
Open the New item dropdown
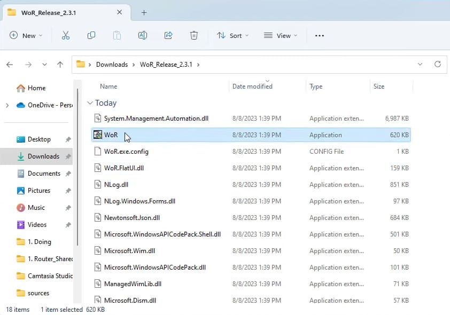pyautogui.click(x=27, y=36)
